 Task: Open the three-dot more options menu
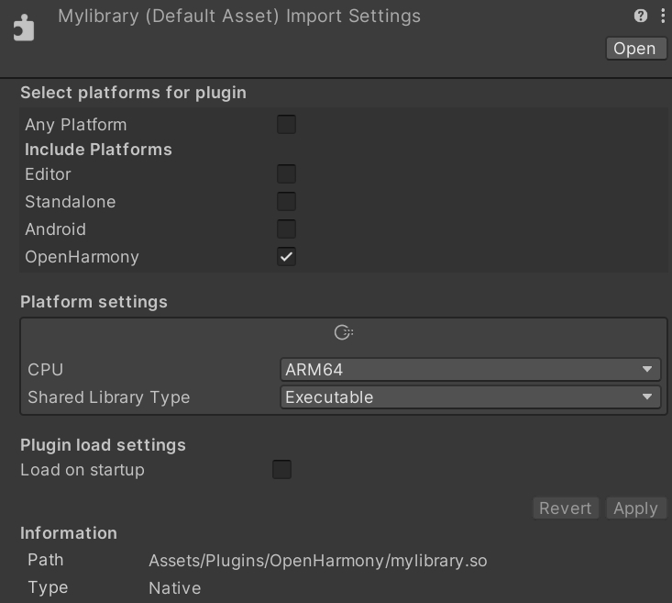point(662,16)
